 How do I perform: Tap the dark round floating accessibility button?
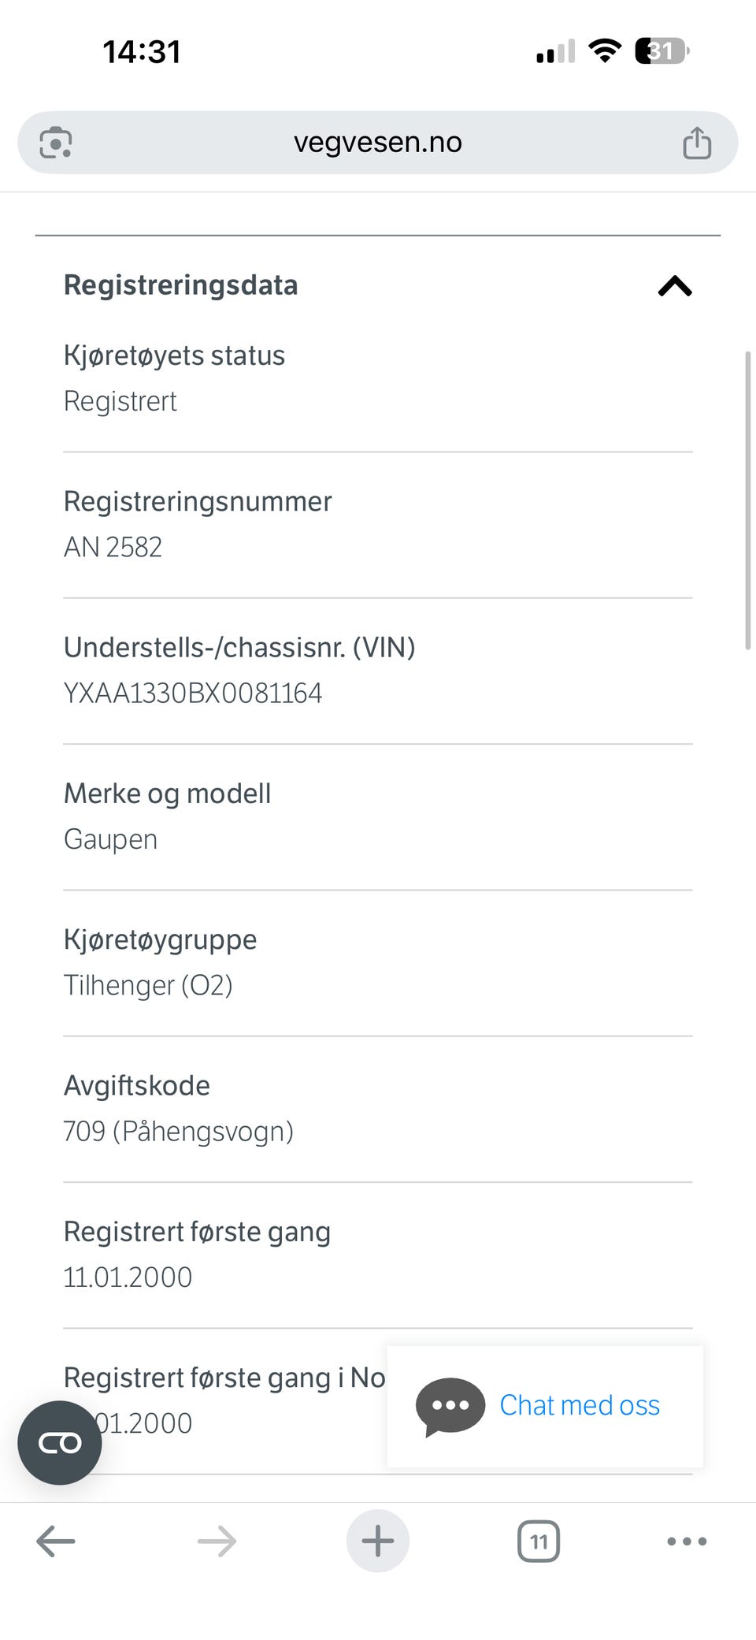(60, 1443)
